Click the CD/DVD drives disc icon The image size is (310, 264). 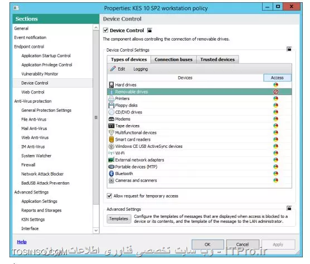(x=112, y=112)
